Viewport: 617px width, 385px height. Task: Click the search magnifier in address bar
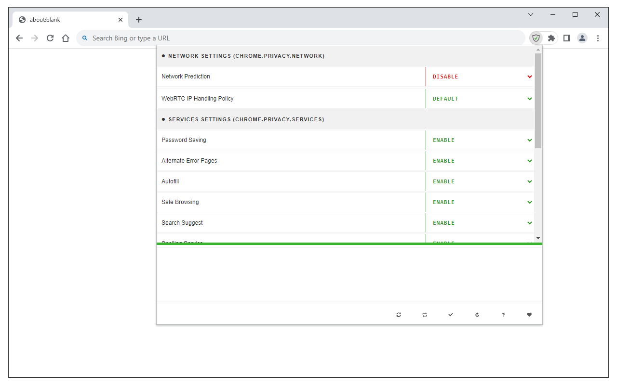pos(85,38)
